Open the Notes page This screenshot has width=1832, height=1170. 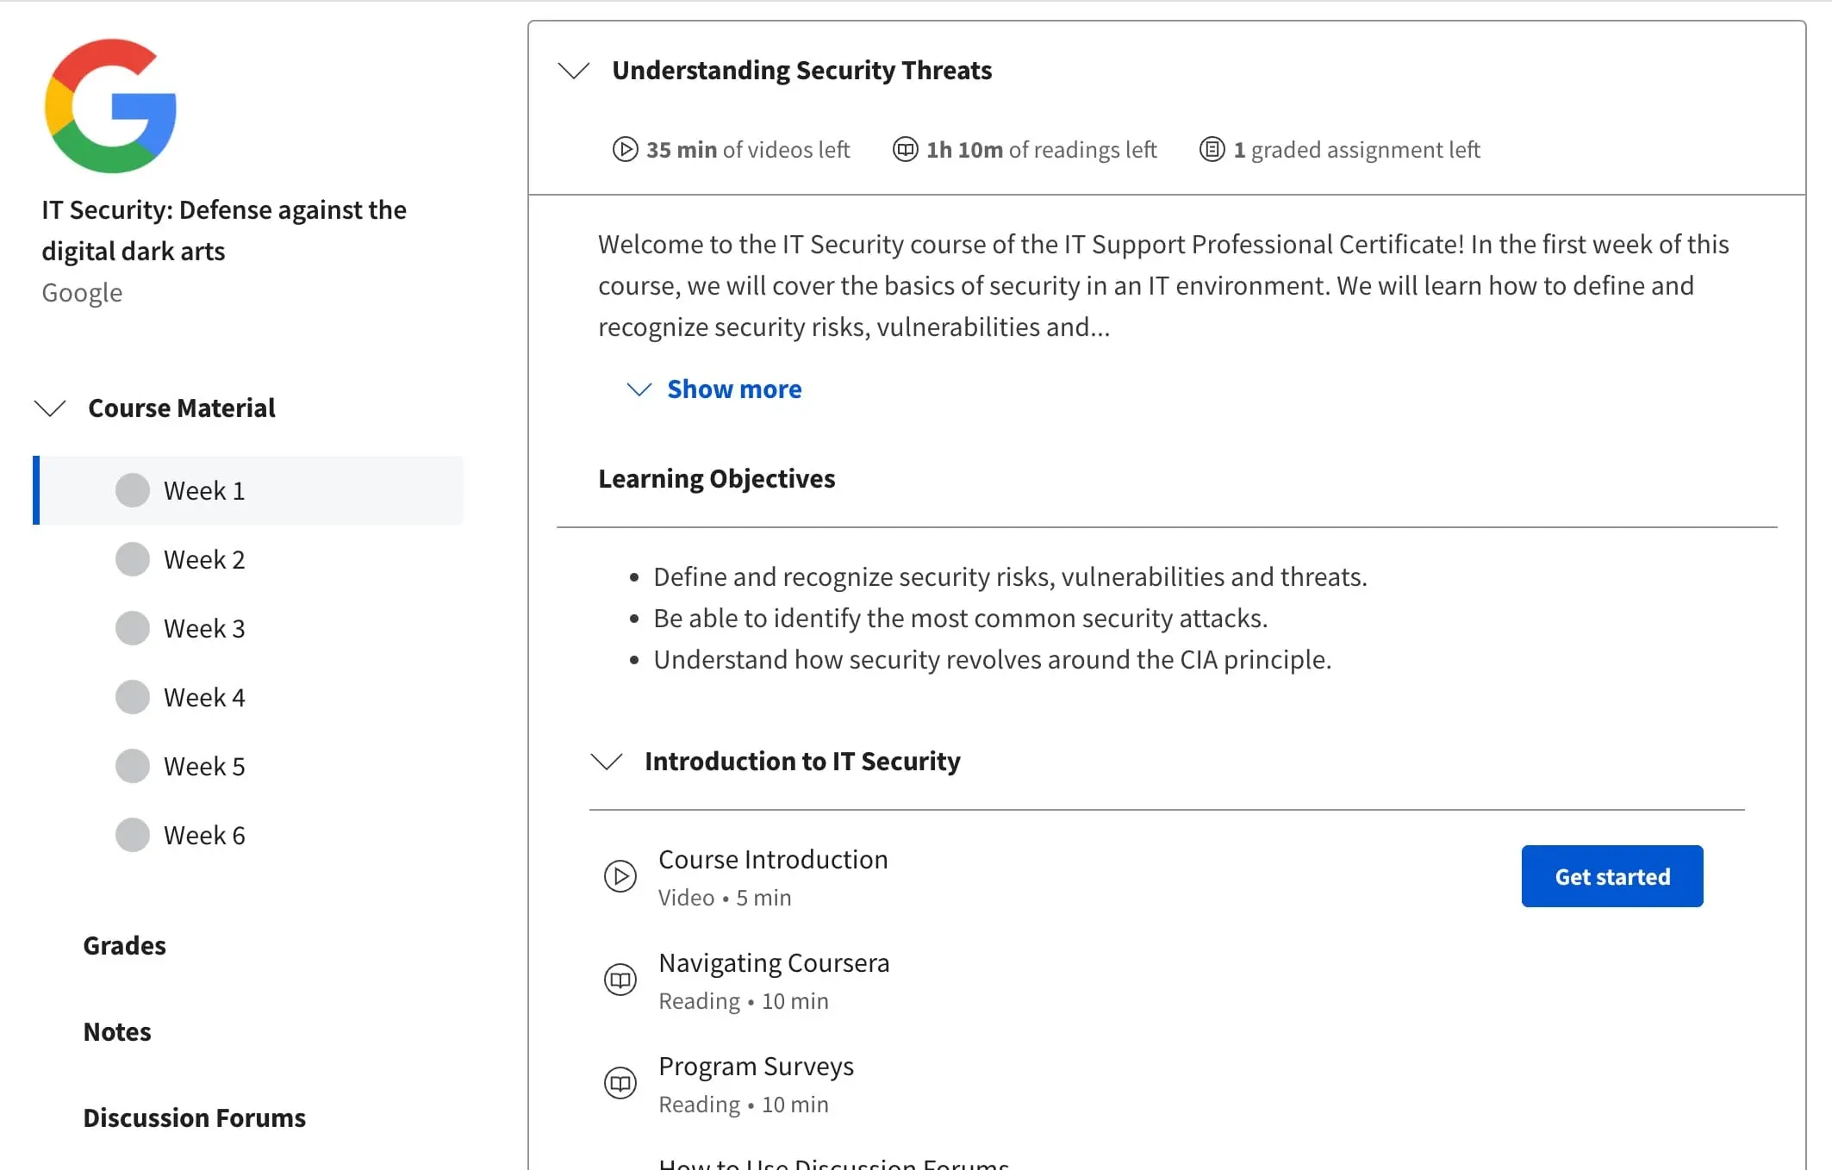tap(117, 1031)
